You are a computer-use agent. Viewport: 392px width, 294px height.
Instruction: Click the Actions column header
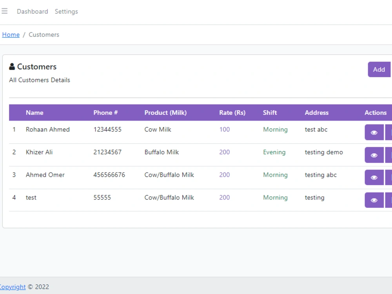pyautogui.click(x=376, y=113)
